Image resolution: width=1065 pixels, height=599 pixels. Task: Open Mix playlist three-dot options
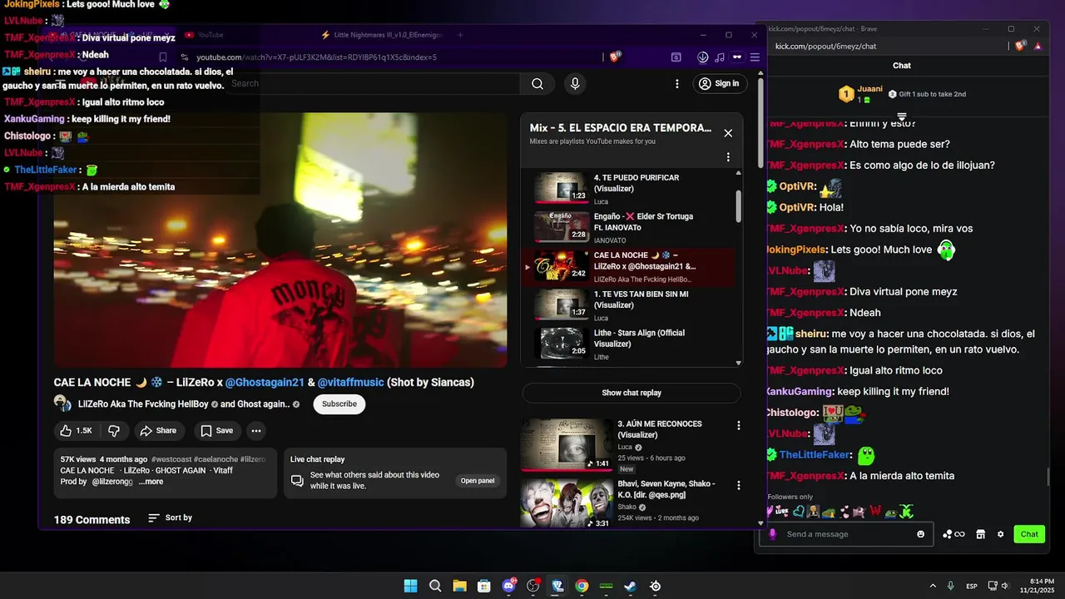click(x=728, y=157)
